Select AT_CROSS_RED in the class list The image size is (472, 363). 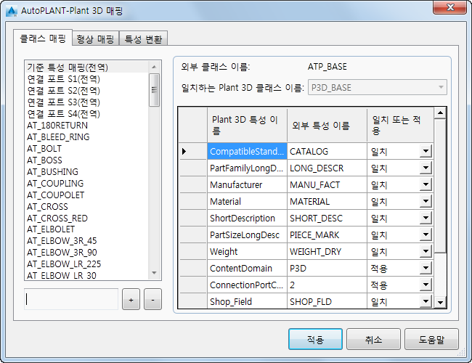[86, 219]
